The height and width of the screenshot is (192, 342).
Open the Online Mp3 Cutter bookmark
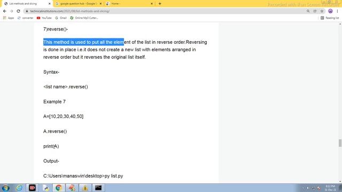pos(84,18)
